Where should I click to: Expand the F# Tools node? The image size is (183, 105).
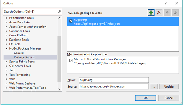click(x=6, y=44)
